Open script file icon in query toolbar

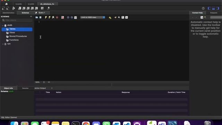click(x=37, y=17)
